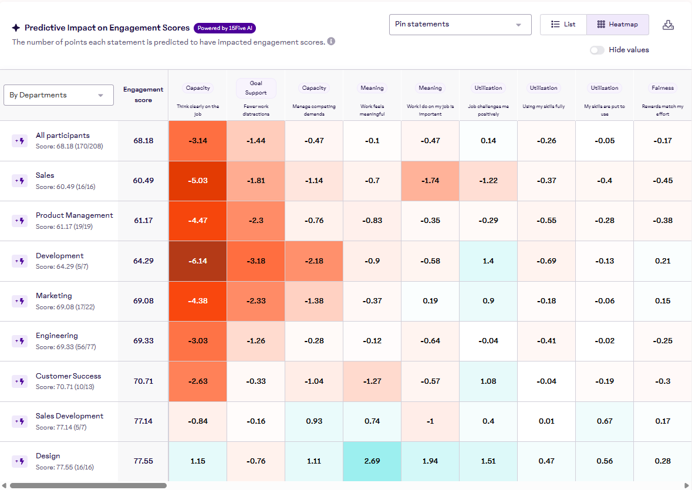Click the download icon at top right
692x490 pixels.
pyautogui.click(x=668, y=25)
